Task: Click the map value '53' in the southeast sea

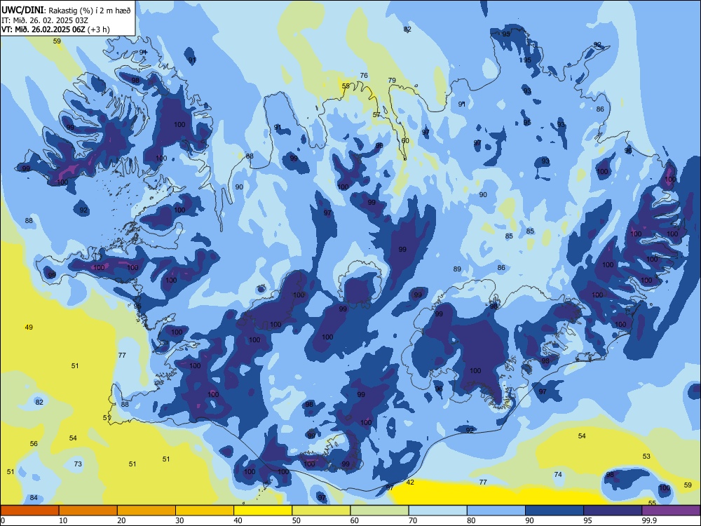Action: pos(646,456)
